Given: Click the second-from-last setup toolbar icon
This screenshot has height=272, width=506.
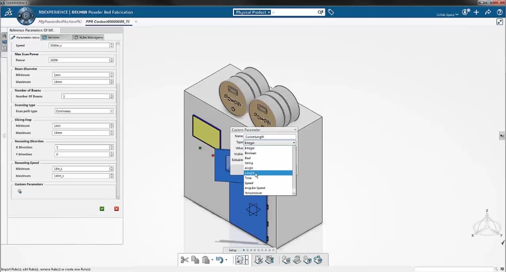Looking at the screenshot, I should pos(307,260).
